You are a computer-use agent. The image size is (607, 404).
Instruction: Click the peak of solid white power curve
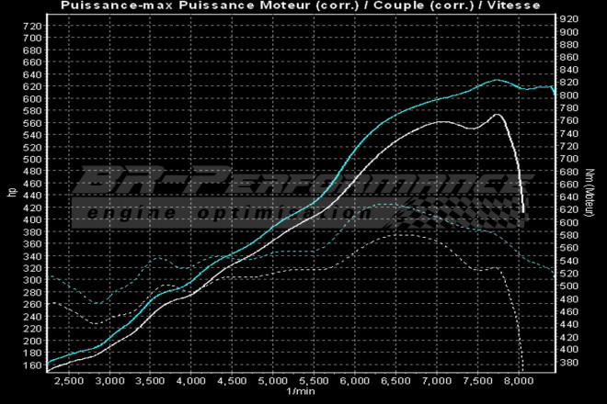[498, 115]
